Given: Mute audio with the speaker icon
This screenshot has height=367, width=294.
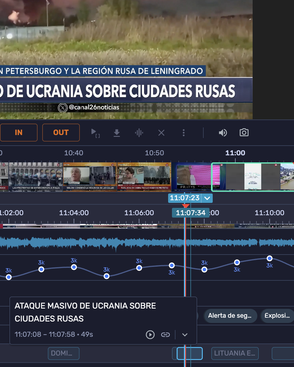Looking at the screenshot, I should 223,133.
